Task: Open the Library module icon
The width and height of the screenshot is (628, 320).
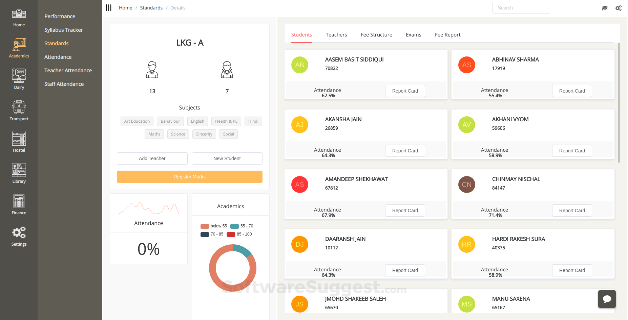Action: (19, 170)
